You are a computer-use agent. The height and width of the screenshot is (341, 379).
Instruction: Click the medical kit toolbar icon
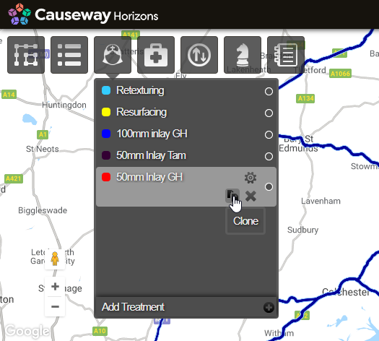coord(156,55)
